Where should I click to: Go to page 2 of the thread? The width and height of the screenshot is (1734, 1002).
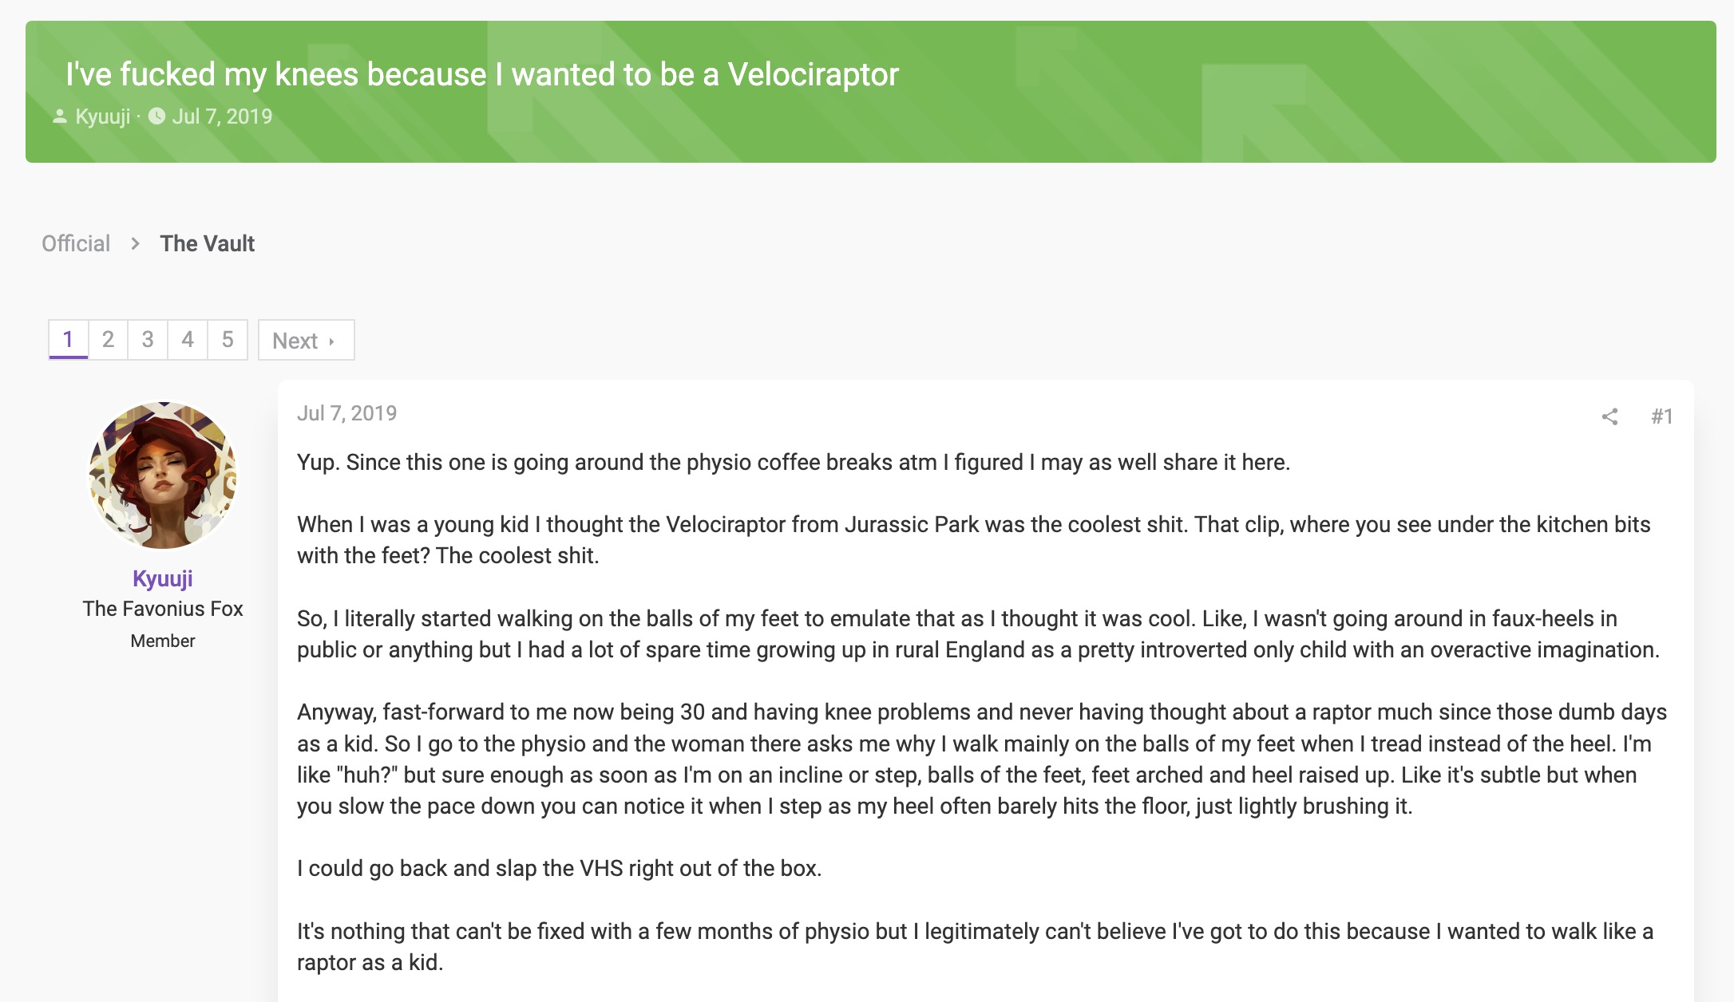pyautogui.click(x=108, y=340)
